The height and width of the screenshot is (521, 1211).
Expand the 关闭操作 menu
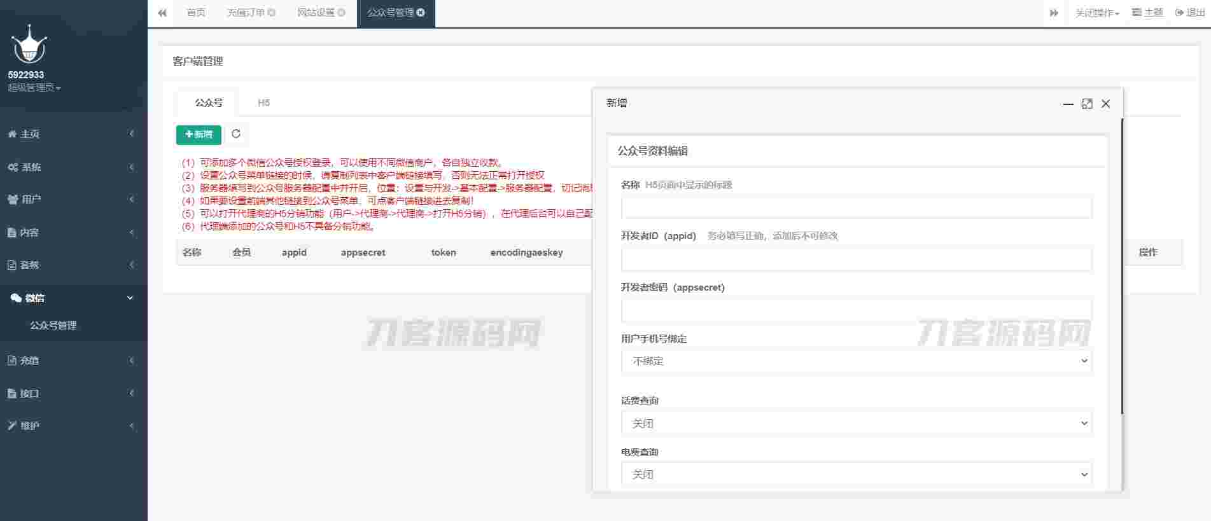tap(1096, 13)
